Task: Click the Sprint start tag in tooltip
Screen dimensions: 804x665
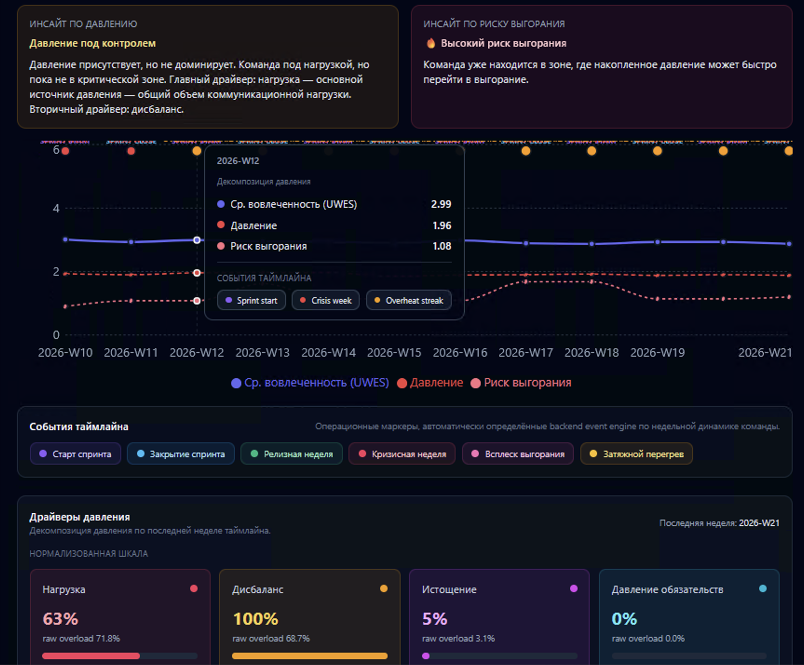Action: click(x=252, y=300)
